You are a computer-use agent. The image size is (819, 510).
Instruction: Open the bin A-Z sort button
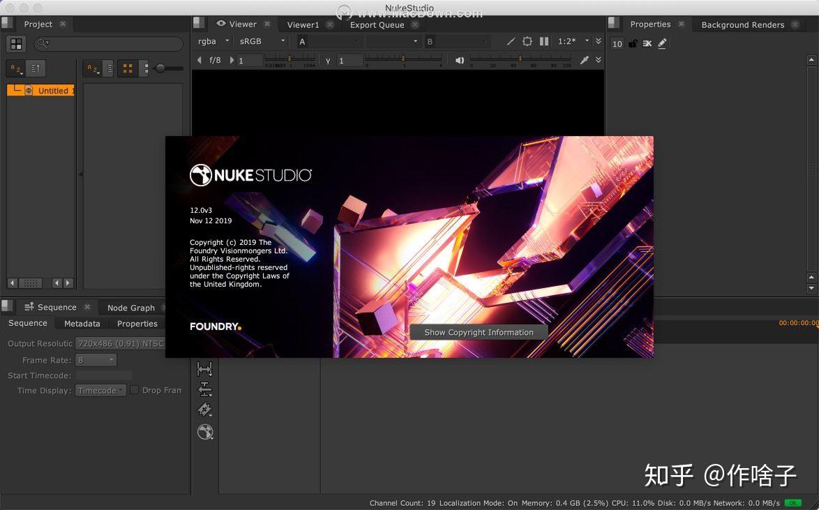click(x=93, y=68)
